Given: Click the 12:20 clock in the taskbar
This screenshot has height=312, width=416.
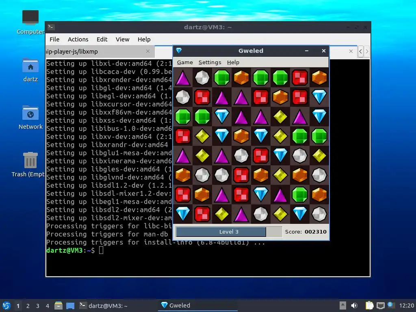Looking at the screenshot, I should click(x=406, y=305).
